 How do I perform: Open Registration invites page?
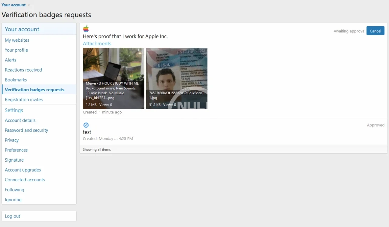pyautogui.click(x=24, y=100)
